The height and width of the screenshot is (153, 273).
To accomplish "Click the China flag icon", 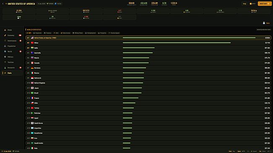I will (32, 43).
